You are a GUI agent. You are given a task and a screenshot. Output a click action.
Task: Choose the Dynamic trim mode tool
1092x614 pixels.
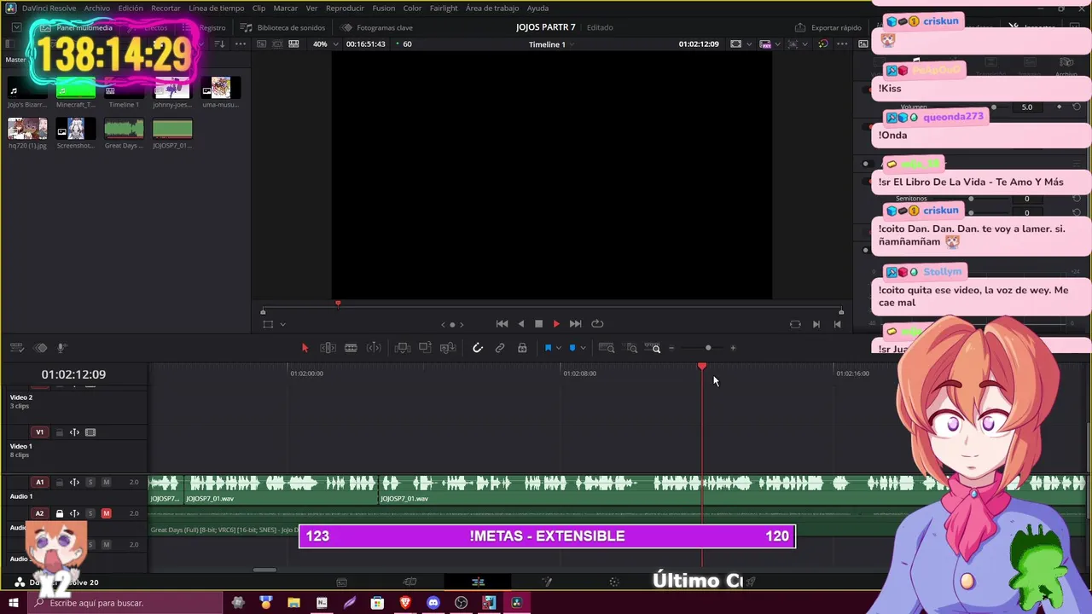(x=374, y=348)
